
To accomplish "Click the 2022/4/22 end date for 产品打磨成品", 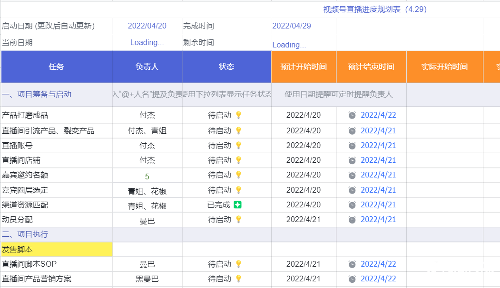I will pos(378,115).
